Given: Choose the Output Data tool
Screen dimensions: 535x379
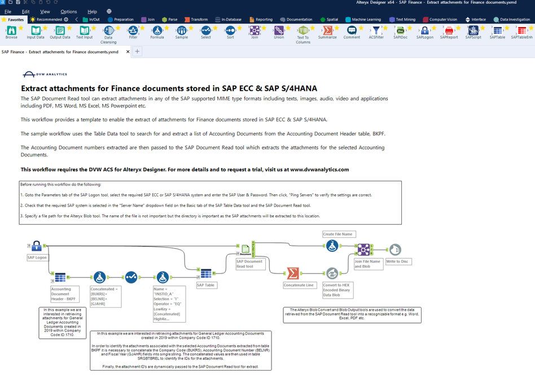Looking at the screenshot, I should click(60, 31).
